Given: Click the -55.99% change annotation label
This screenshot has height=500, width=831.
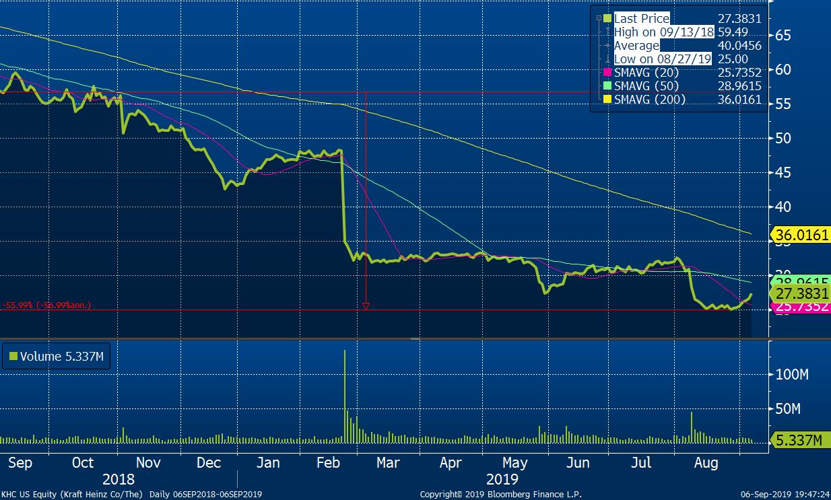Looking at the screenshot, I should coord(46,306).
